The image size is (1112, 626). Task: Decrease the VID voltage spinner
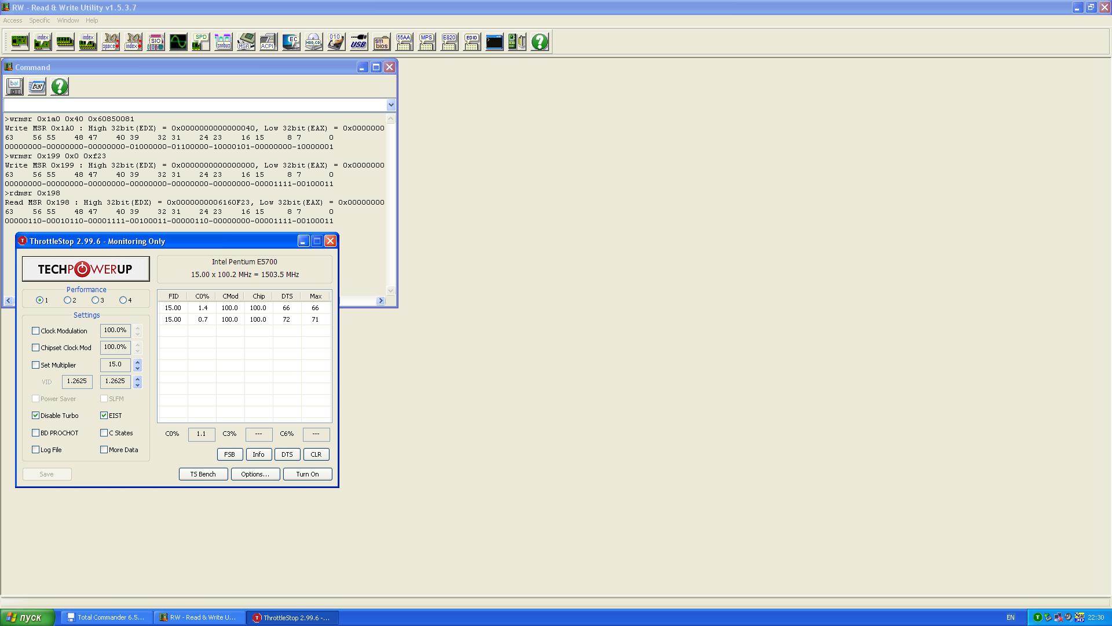coord(137,385)
